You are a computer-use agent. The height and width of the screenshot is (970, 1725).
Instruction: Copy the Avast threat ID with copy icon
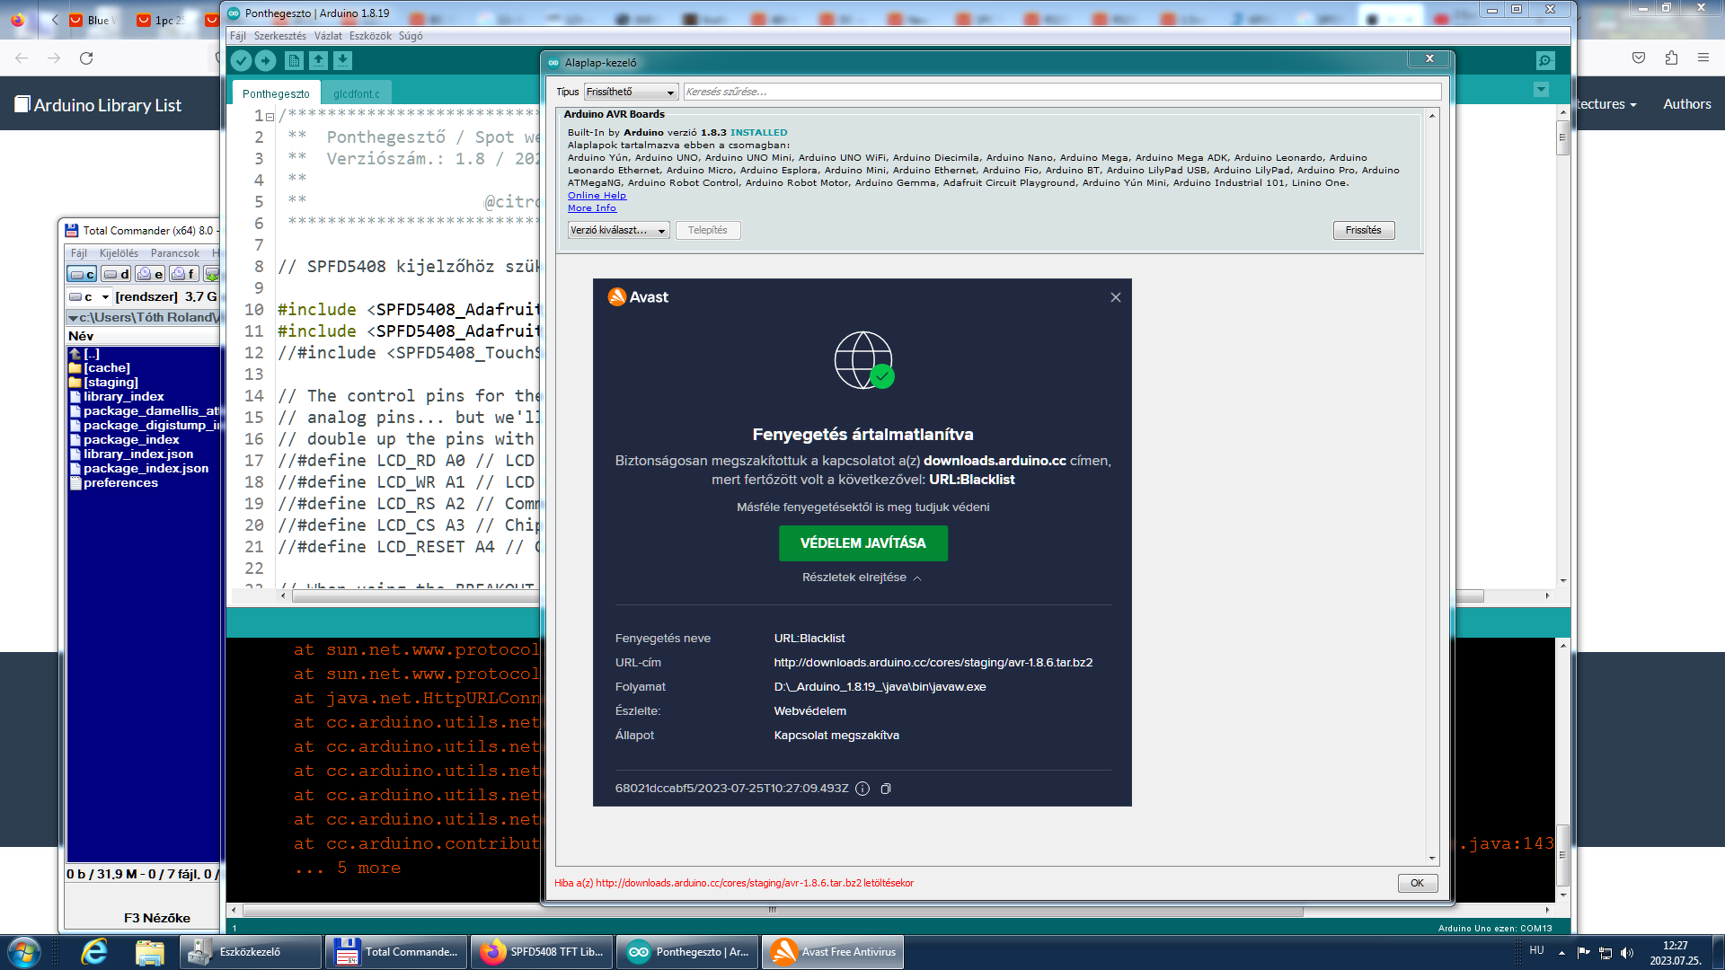pyautogui.click(x=886, y=789)
